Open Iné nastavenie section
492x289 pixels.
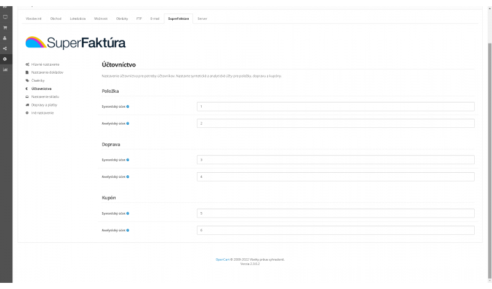coord(39,113)
